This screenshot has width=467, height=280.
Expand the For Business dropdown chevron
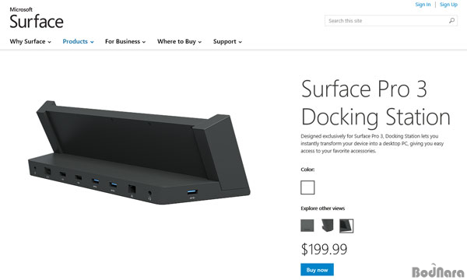pos(144,42)
